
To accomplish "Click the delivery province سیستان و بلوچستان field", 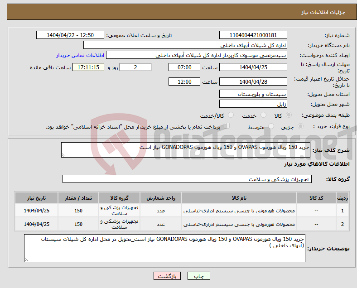I will pyautogui.click(x=253, y=94).
